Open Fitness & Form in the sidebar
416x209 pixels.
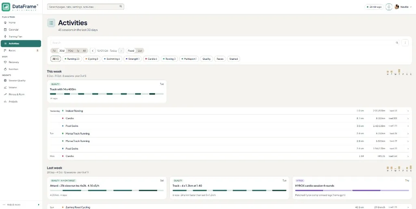coord(21,94)
